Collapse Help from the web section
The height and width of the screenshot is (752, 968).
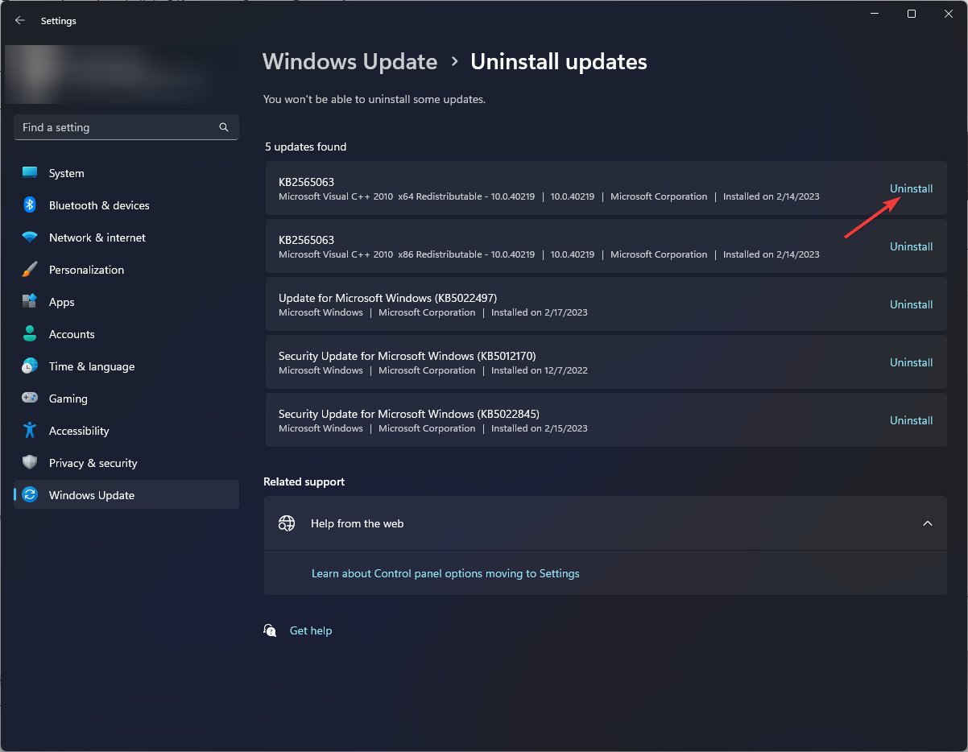(x=928, y=523)
